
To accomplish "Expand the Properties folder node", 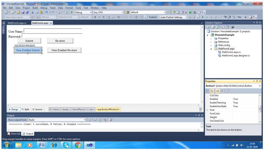I will pyautogui.click(x=211, y=38).
